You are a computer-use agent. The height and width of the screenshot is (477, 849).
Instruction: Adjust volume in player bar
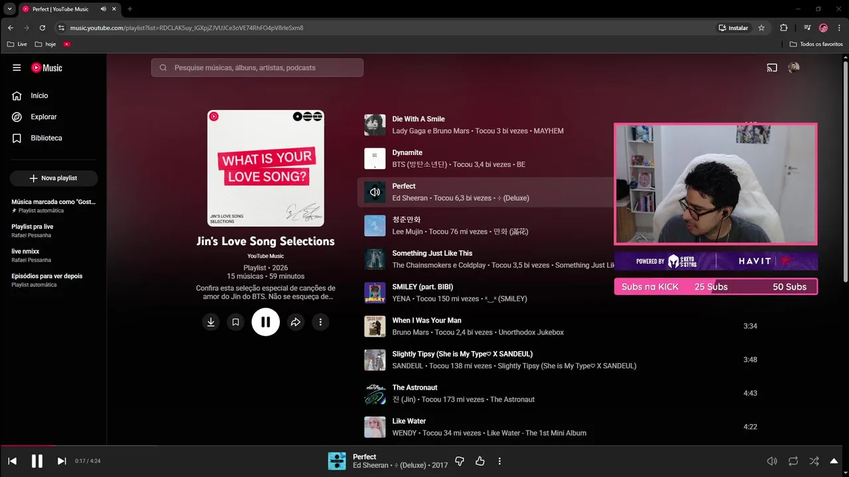tap(772, 461)
